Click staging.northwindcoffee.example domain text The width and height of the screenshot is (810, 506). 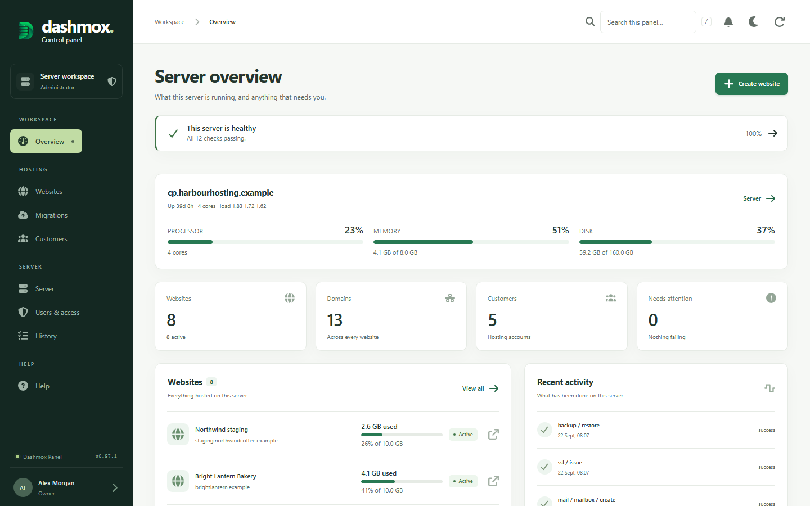[x=236, y=441]
